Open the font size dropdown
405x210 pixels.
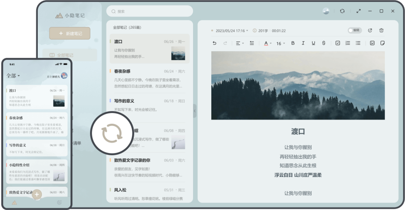(280, 43)
